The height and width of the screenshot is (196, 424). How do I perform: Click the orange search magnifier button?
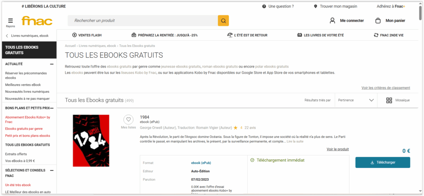tap(223, 21)
